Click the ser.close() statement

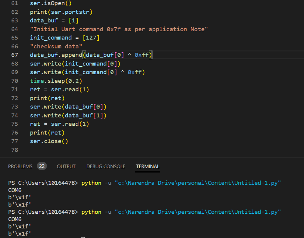(x=49, y=141)
